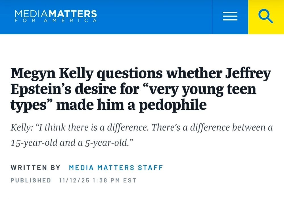Click the article headline about Megyn Kelly

click(141, 89)
